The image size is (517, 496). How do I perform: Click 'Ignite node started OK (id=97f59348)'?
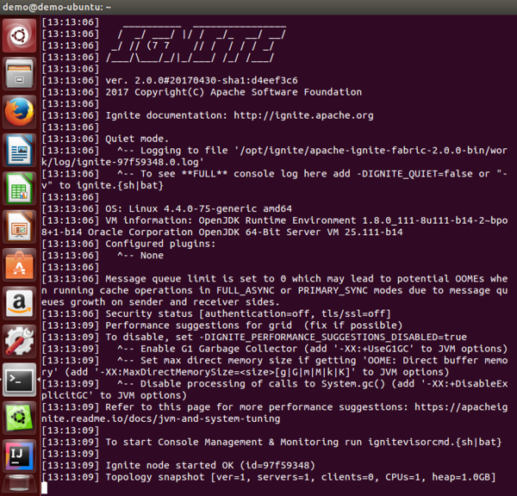(210, 465)
